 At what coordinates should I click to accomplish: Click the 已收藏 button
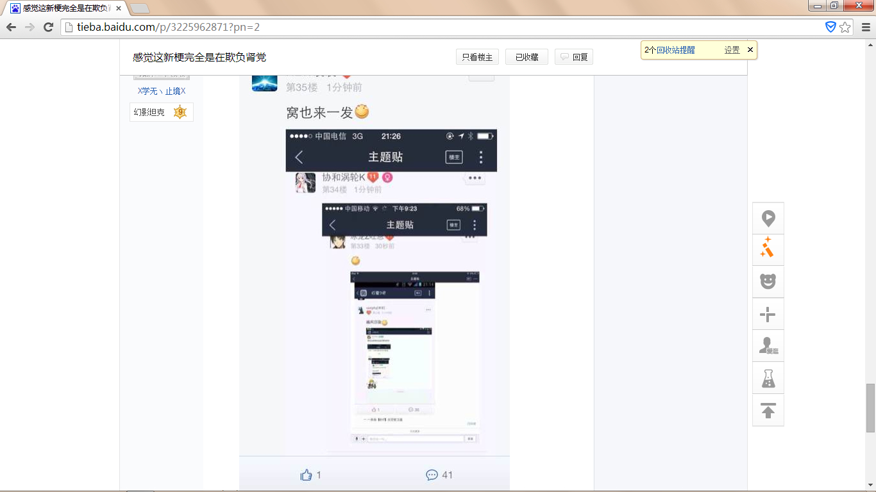point(526,57)
